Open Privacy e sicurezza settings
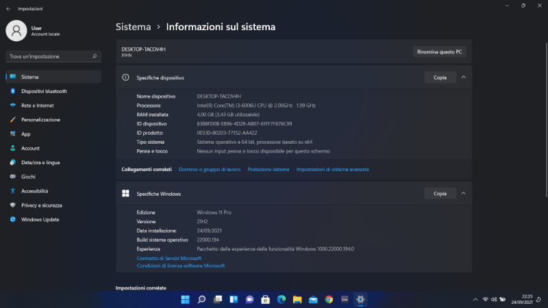 53,205
